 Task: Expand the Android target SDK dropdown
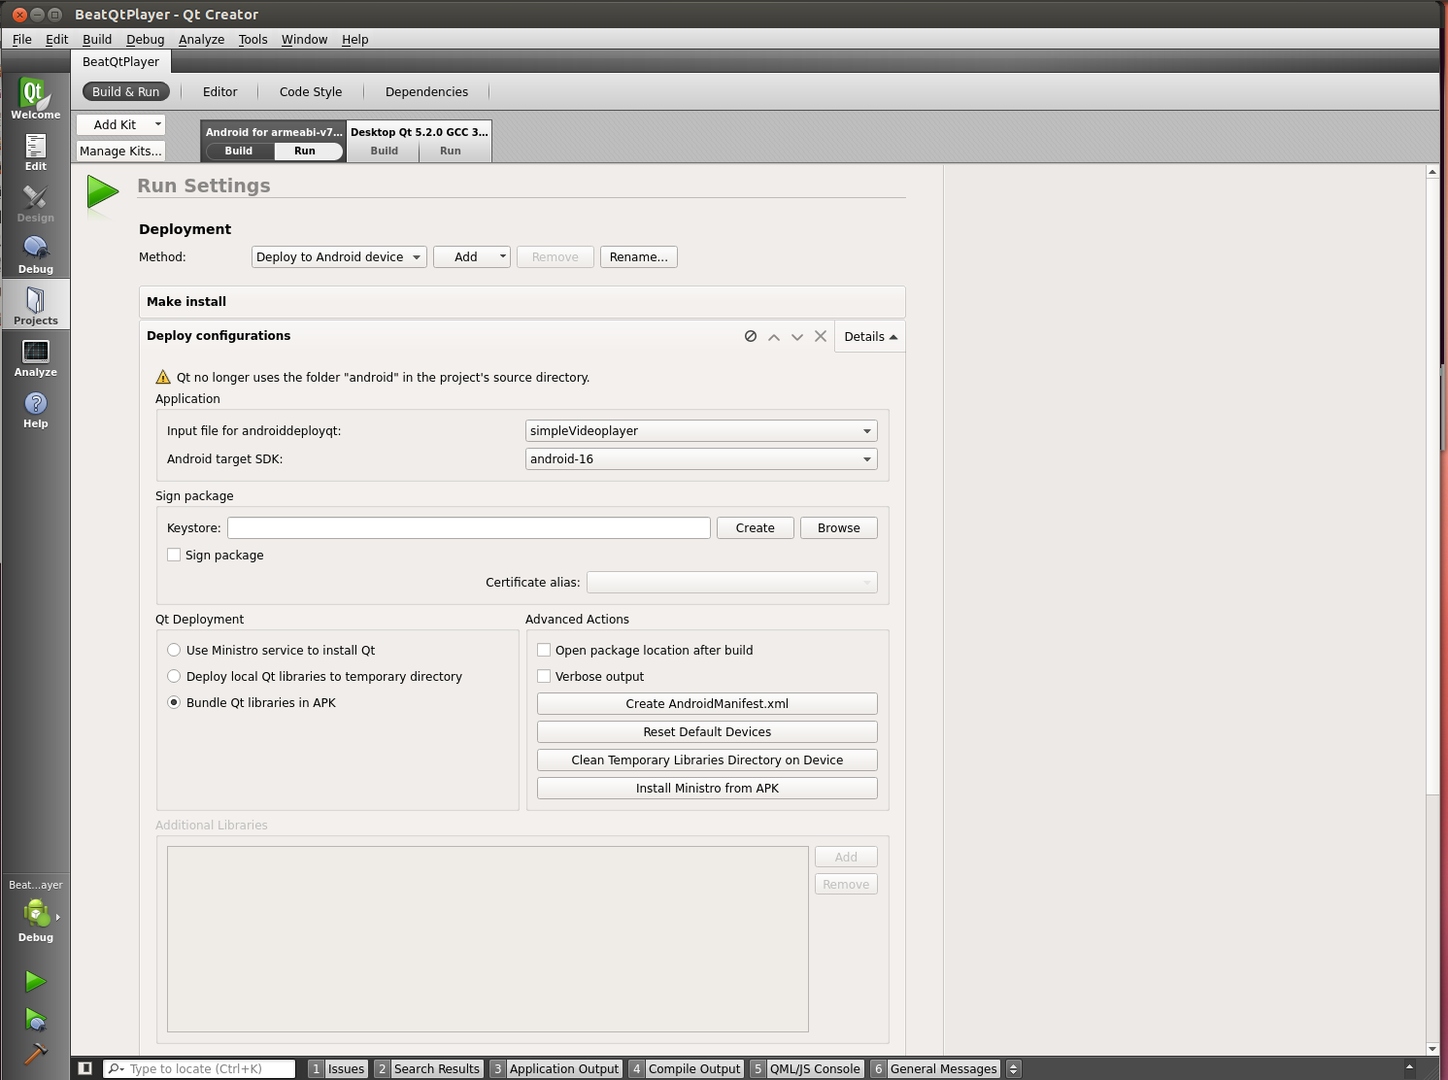(700, 458)
